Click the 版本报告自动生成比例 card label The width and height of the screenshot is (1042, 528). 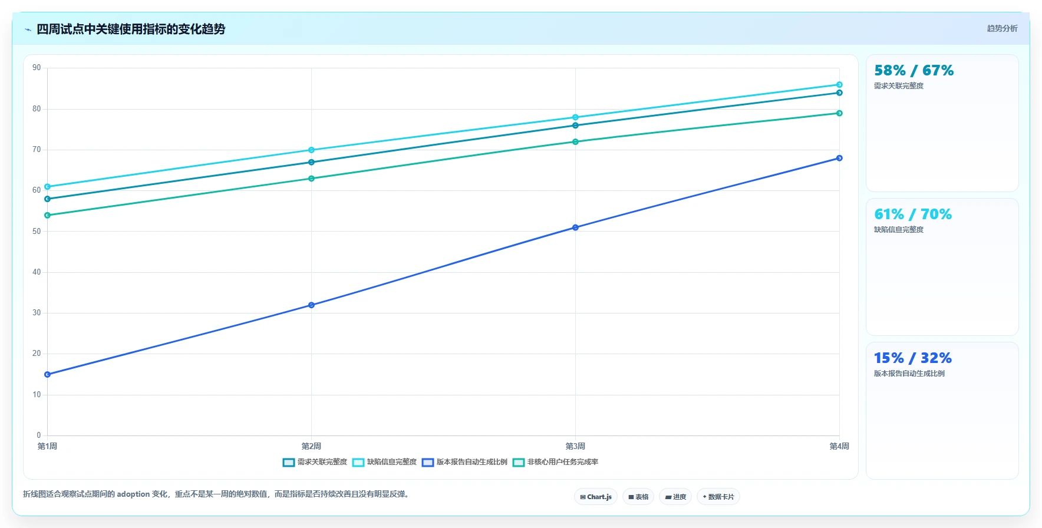(x=909, y=374)
